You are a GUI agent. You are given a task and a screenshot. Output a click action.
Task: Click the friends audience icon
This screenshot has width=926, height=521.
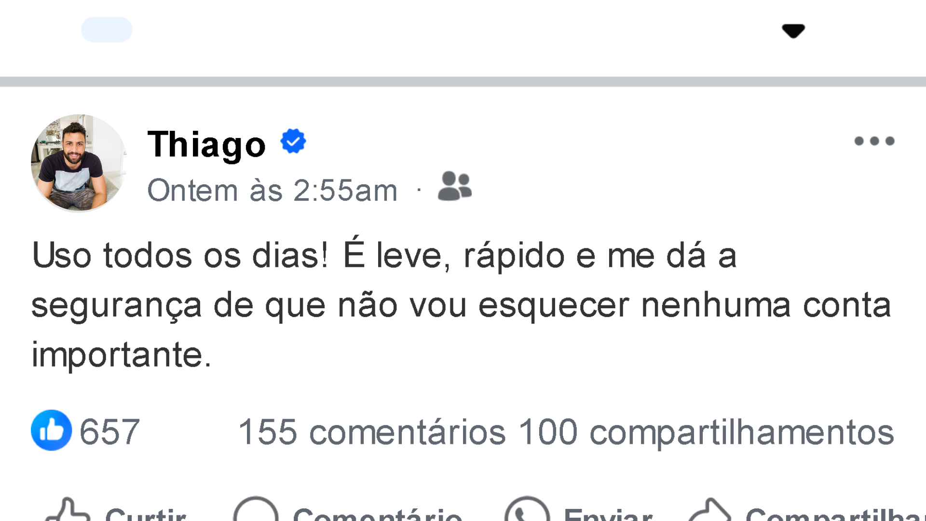[x=454, y=186]
